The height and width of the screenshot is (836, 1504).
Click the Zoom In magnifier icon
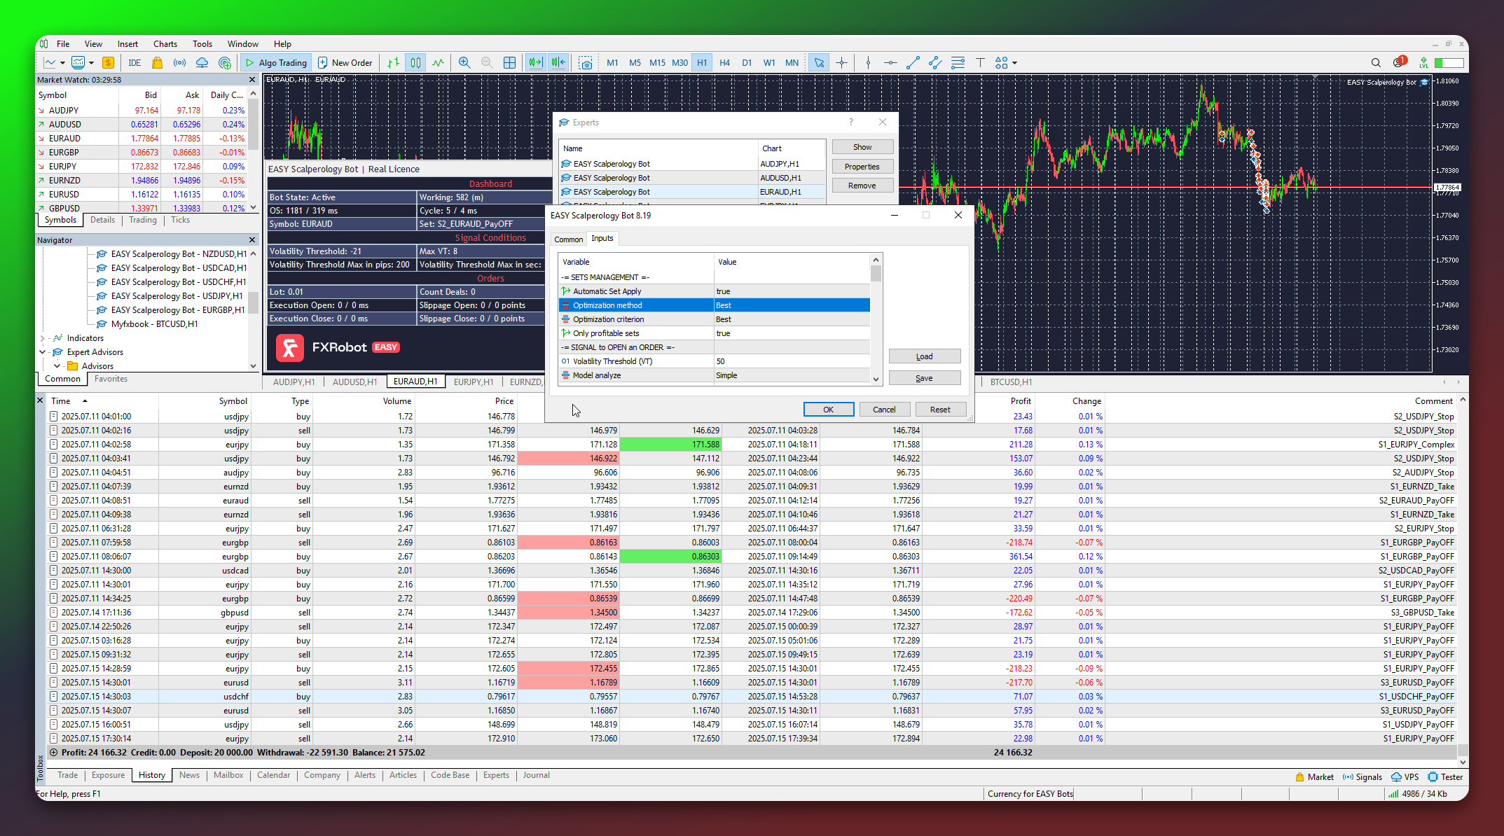(464, 63)
